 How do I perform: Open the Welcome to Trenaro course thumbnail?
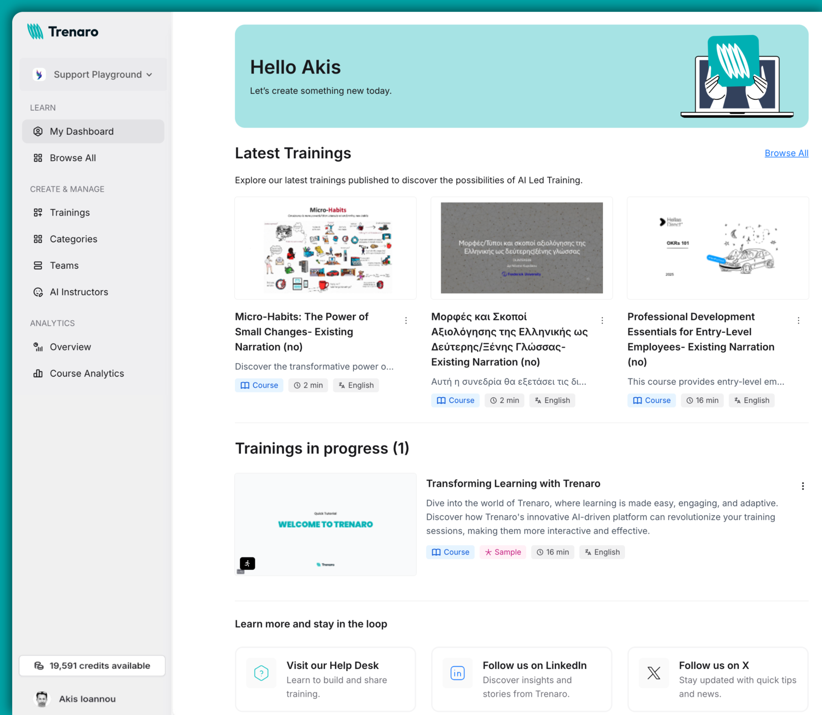pyautogui.click(x=325, y=524)
